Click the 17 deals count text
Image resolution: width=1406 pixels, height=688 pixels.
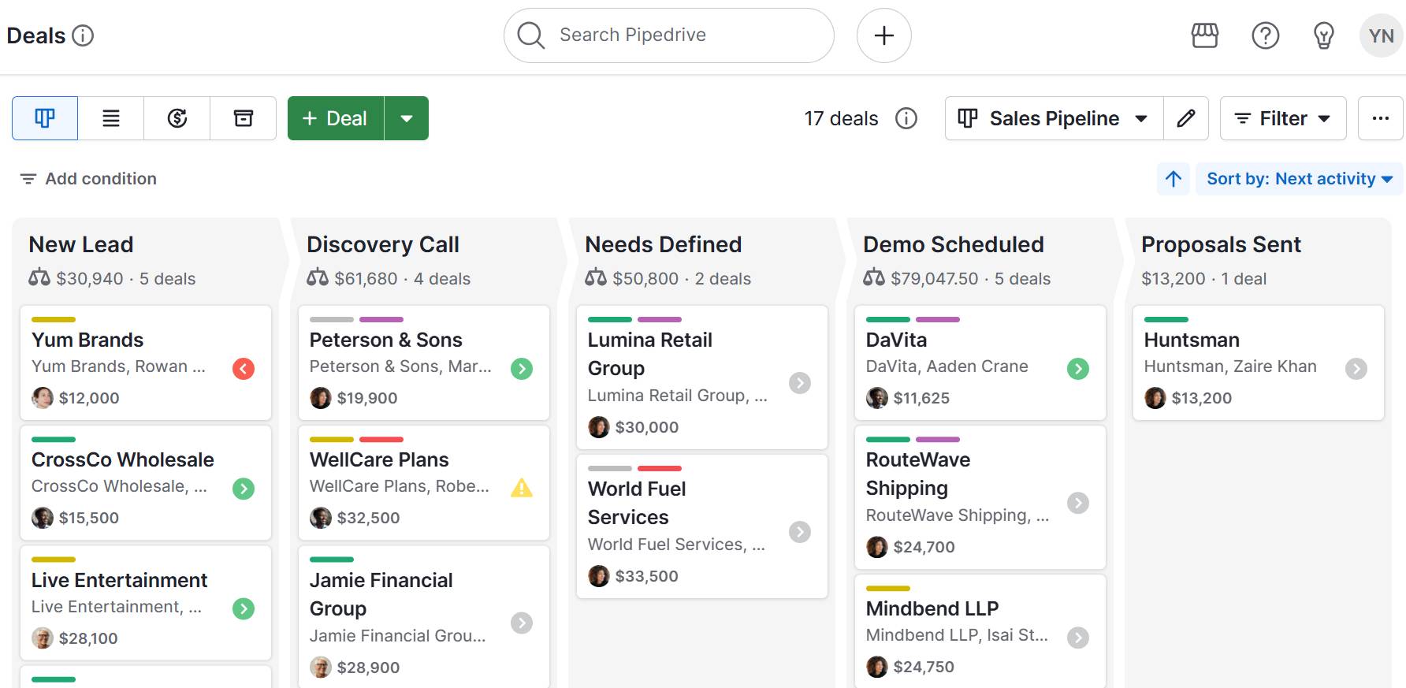841,118
